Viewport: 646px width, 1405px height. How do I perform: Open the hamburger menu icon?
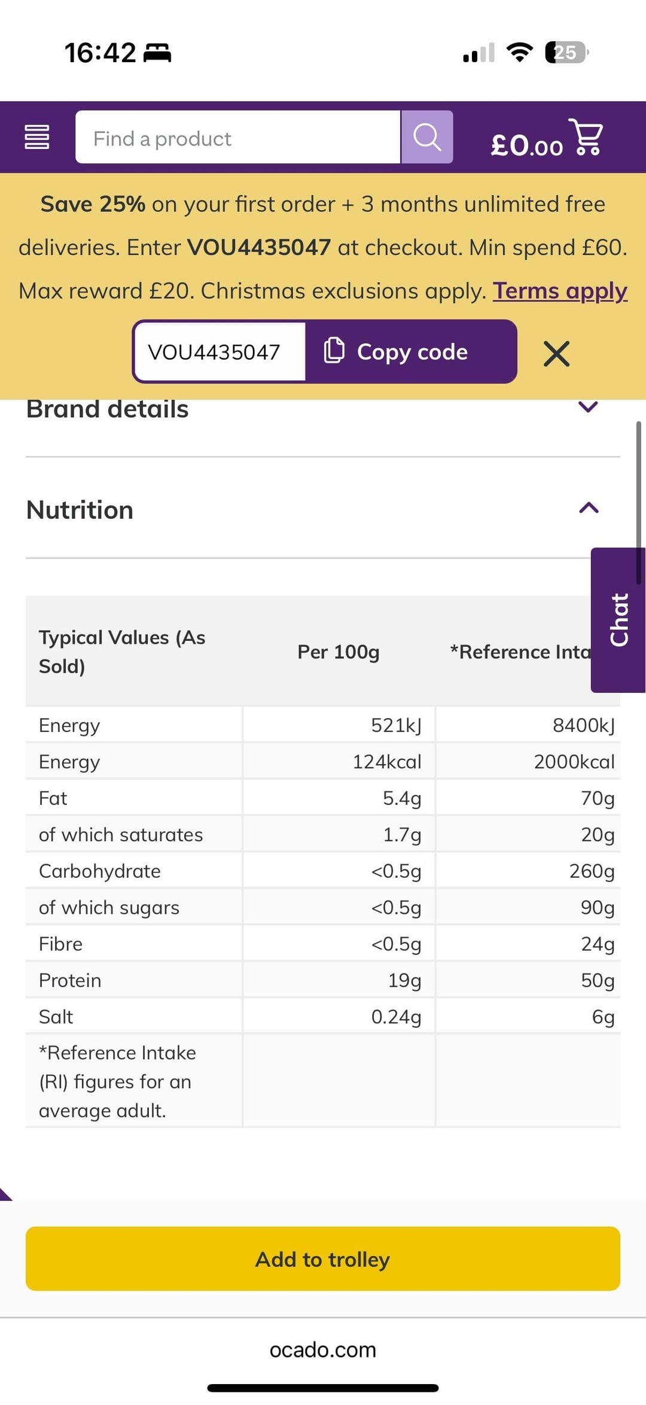pos(36,137)
